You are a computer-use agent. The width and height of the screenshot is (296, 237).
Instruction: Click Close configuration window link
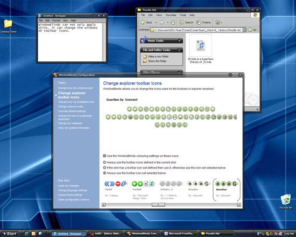[74, 200]
